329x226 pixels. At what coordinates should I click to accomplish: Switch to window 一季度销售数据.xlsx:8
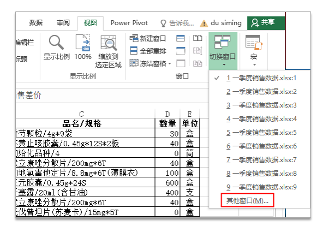[x=260, y=174]
